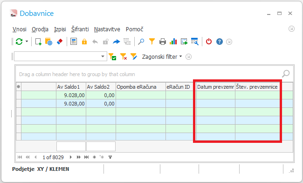Click the filter toolbar overflow options arrow
The image size is (303, 183).
(188, 56)
